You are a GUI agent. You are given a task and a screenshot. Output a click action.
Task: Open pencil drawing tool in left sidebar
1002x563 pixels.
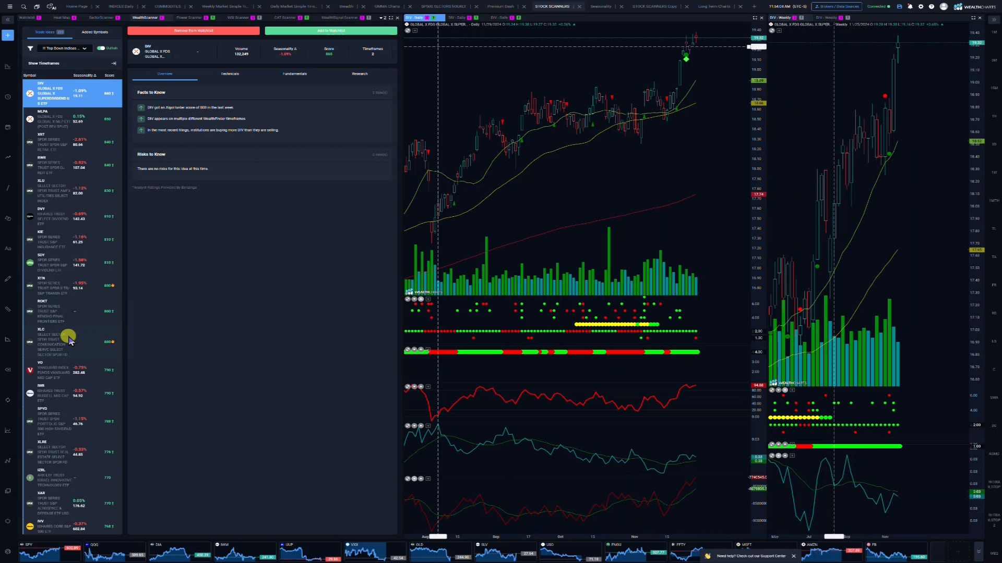point(8,279)
